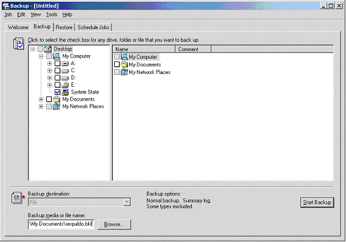Viewport: 346px width, 242px height.
Task: Click the System State icon
Action: (x=65, y=92)
